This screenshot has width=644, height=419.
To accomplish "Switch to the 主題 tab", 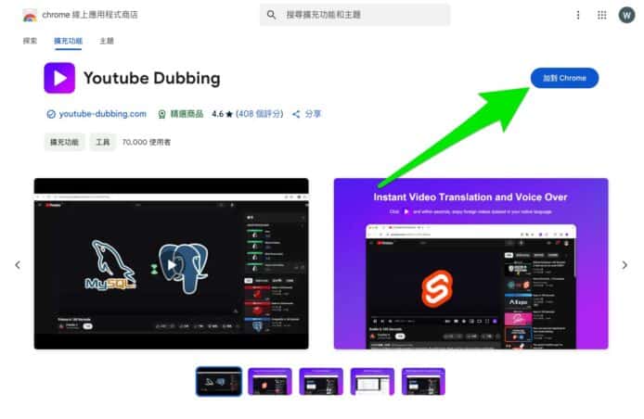I will coord(106,41).
